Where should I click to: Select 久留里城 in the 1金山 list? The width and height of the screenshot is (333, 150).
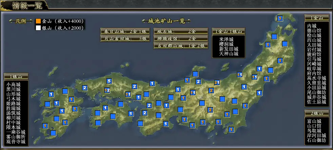coord(316,83)
